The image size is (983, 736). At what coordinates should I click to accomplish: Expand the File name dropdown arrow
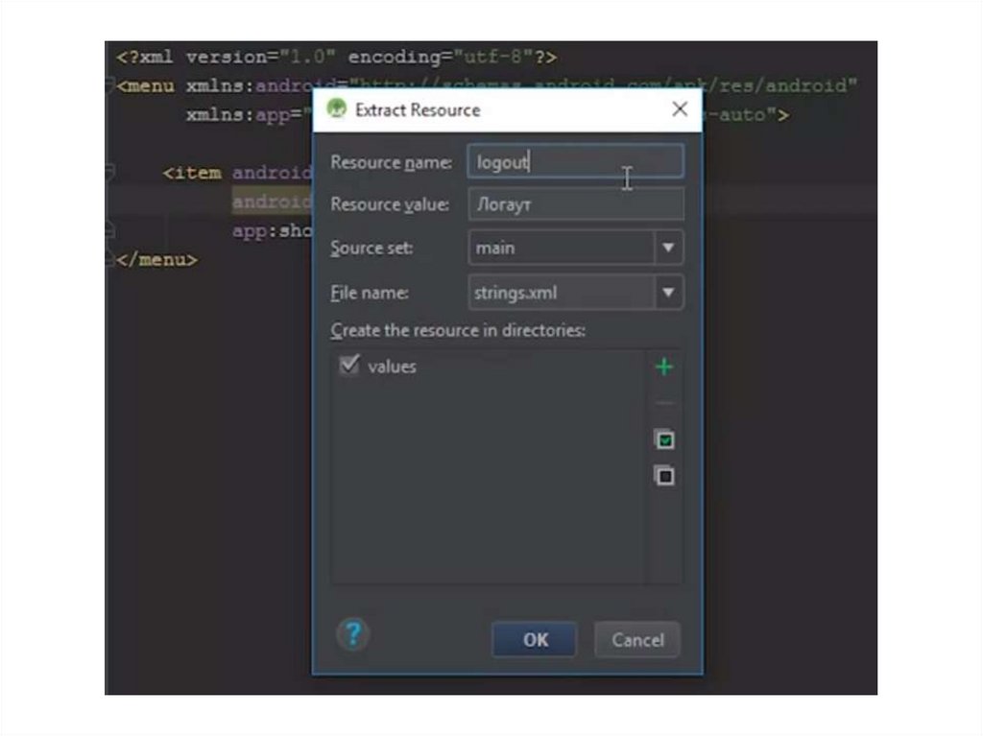coord(668,293)
